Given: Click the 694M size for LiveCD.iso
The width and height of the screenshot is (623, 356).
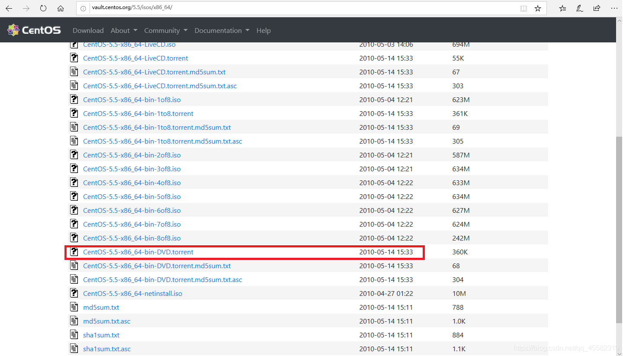Looking at the screenshot, I should click(x=461, y=45).
